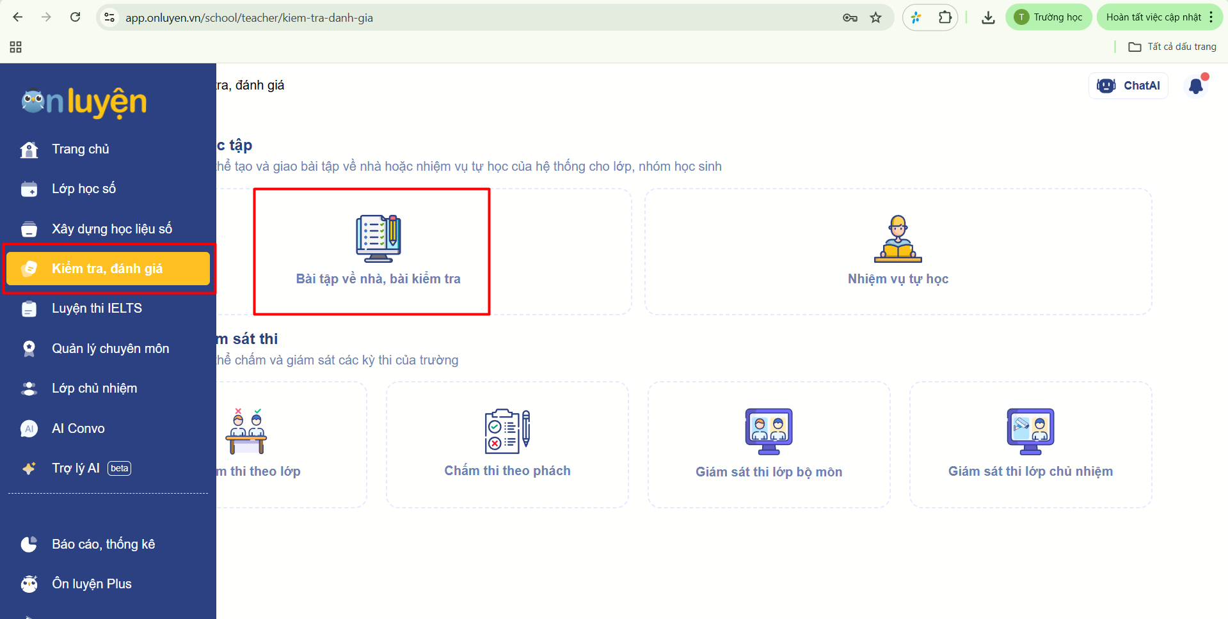
Task: Open Báo cáo, thống kê reports
Action: pos(103,544)
